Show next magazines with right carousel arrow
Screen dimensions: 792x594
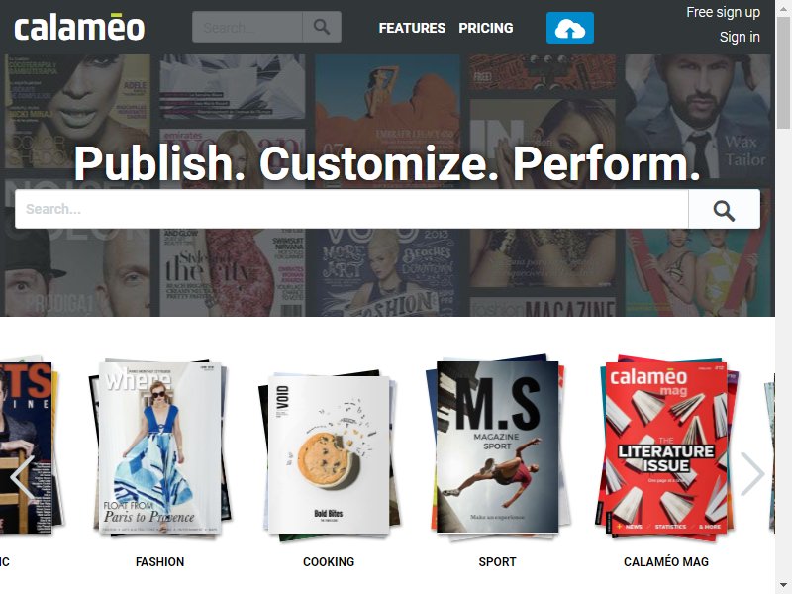[x=752, y=474]
